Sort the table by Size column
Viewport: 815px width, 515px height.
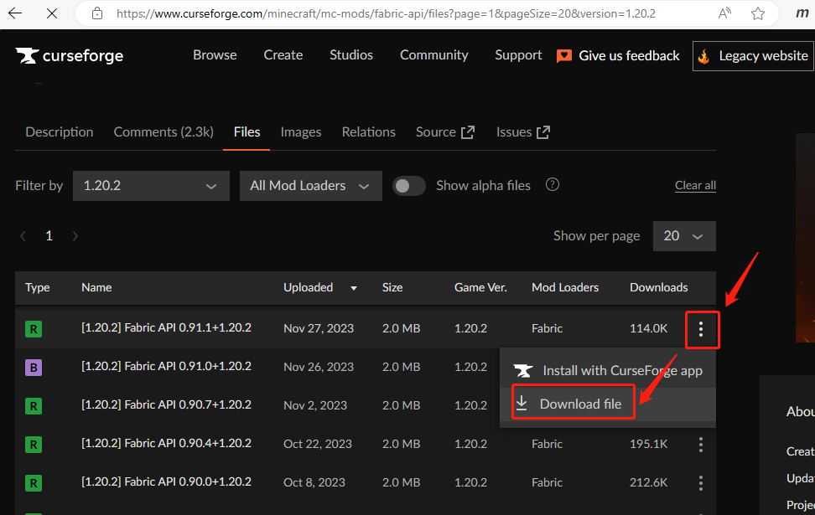click(x=392, y=287)
